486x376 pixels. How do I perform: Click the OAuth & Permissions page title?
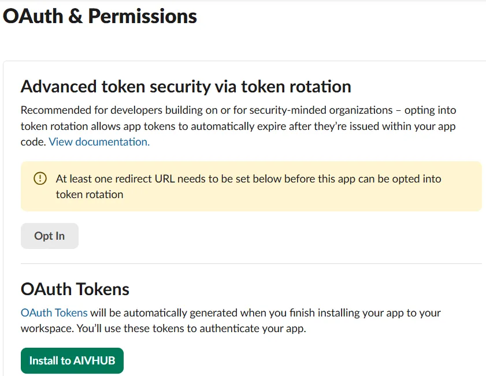[x=100, y=16]
